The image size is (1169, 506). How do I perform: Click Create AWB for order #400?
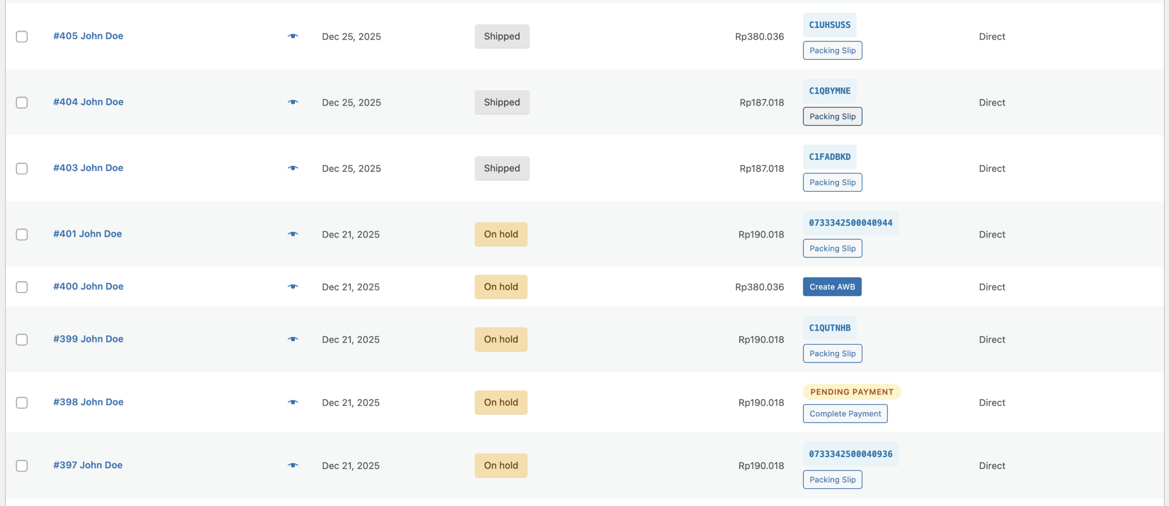tap(832, 287)
